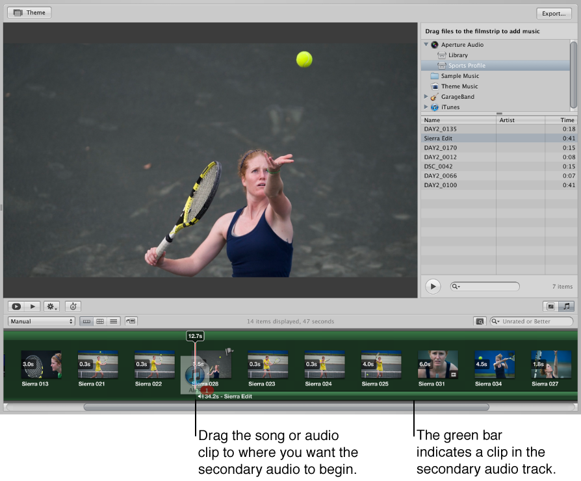Enable the swap events/projects toggle icon
Image resolution: width=581 pixels, height=481 pixels.
pos(130,321)
